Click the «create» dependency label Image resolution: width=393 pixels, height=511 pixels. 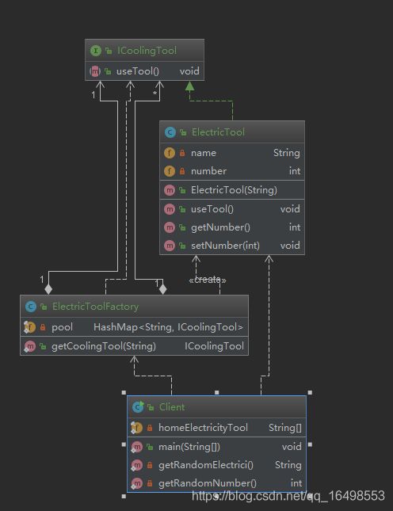click(208, 280)
